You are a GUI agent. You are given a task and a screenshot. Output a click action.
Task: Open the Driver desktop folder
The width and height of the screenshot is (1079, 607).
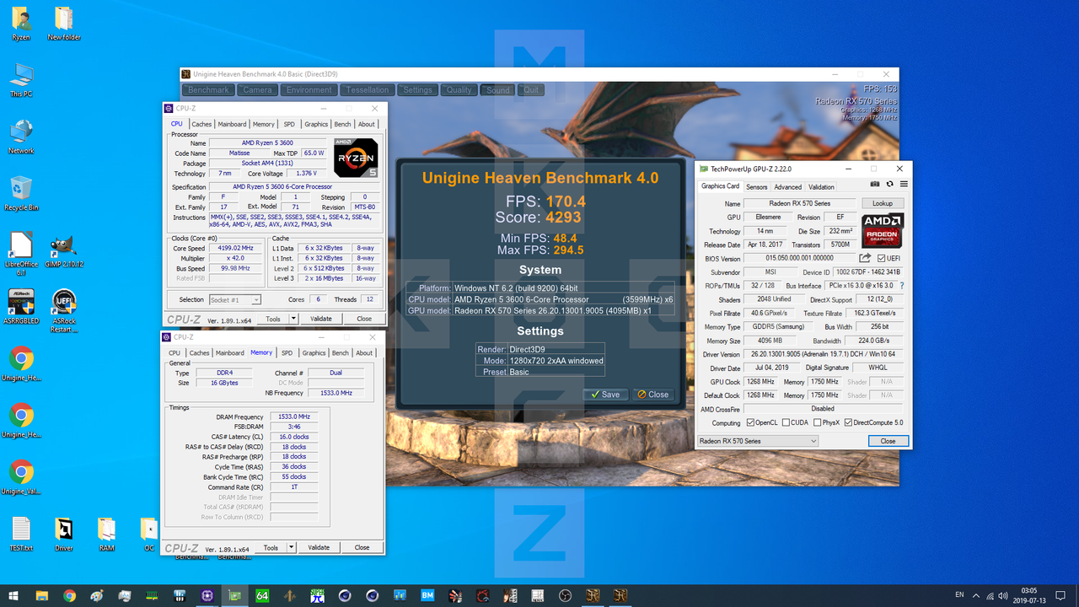64,534
